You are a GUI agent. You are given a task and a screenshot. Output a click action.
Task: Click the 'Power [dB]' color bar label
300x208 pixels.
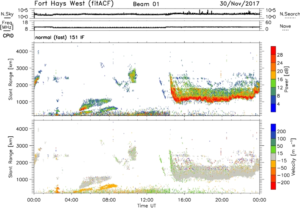point(286,79)
